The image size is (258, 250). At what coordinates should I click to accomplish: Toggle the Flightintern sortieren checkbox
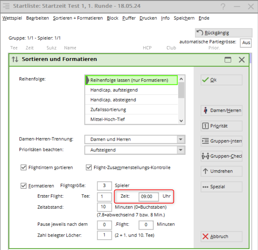[x=23, y=167]
